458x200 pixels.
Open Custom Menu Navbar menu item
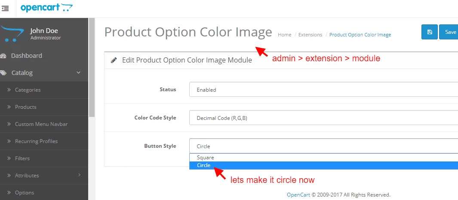tap(41, 124)
